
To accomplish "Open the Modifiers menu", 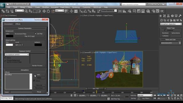I will click(46, 7).
